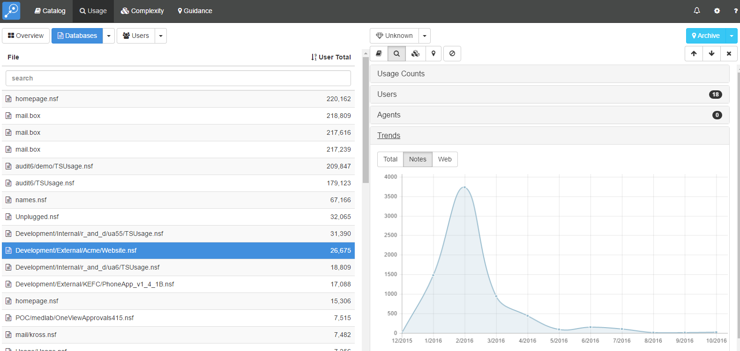Select the catalog book icon in the detail toolbar
Viewport: 740px width, 351px height.
click(x=379, y=54)
